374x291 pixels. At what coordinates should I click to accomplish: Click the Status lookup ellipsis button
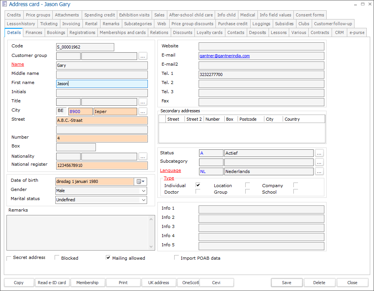(319, 153)
